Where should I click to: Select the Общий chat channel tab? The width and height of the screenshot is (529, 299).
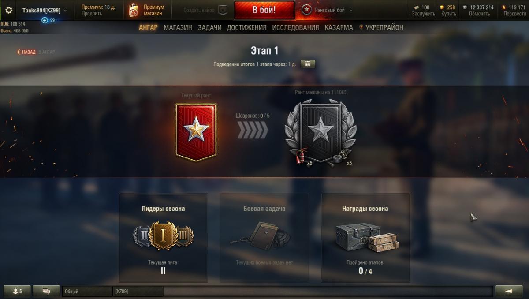(x=87, y=291)
